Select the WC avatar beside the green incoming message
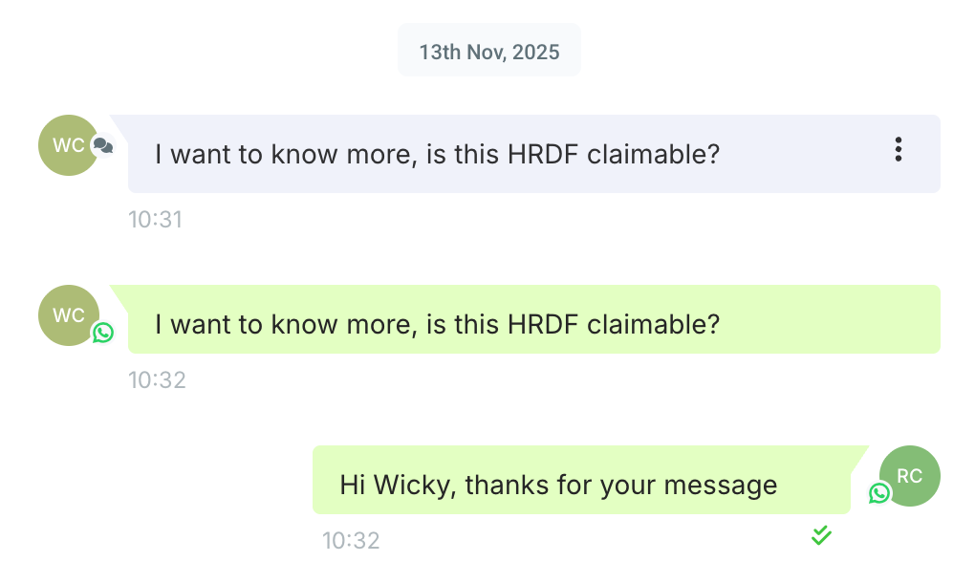 (x=67, y=315)
